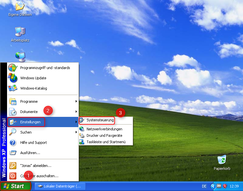The width and height of the screenshot is (243, 191).
Task: Click the Netzwerkverbindungen globe icon
Action: click(82, 129)
